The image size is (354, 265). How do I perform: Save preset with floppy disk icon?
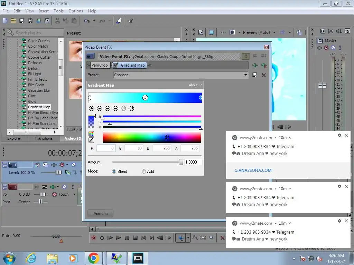point(255,75)
